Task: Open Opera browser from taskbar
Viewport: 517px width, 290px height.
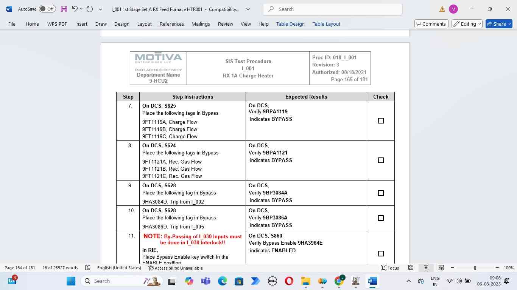Action: 289,281
